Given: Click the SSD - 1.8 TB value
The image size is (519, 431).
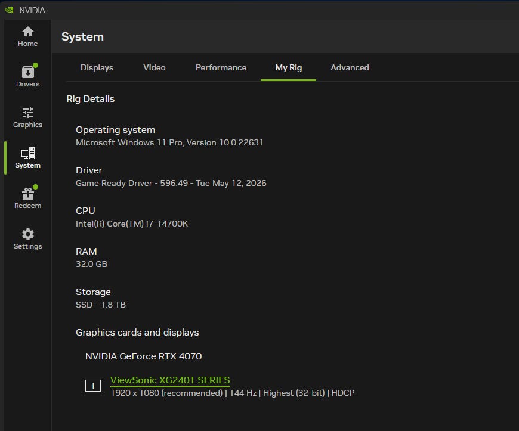Looking at the screenshot, I should (x=101, y=305).
